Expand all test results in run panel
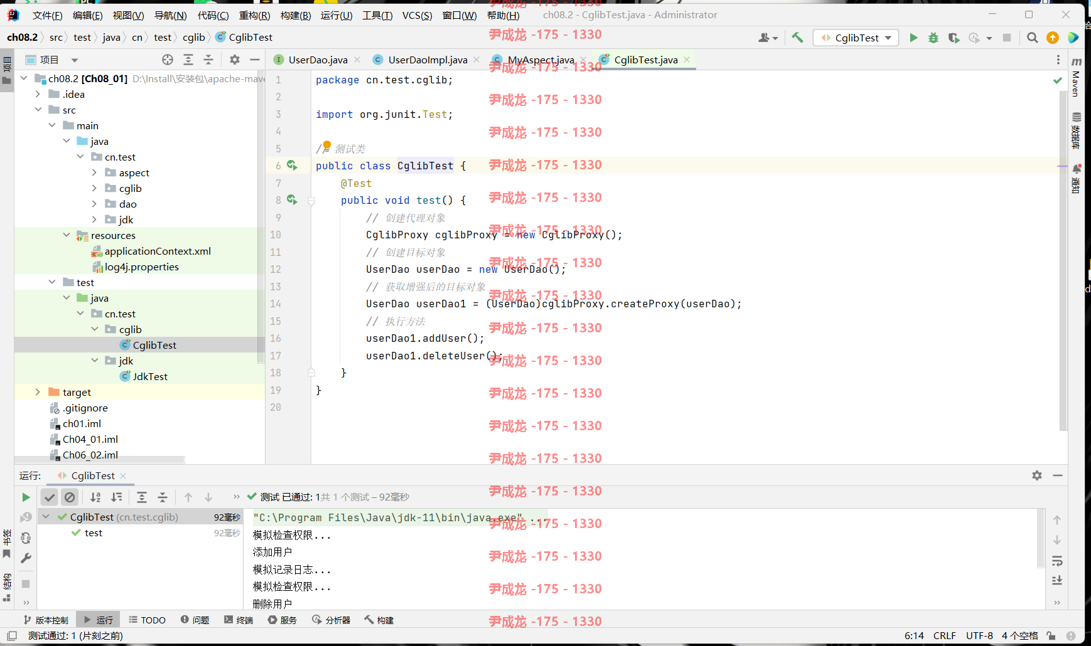 (x=142, y=497)
